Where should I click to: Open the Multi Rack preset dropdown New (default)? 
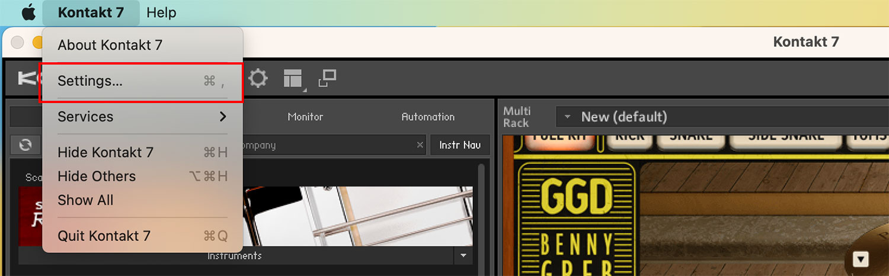pos(722,117)
